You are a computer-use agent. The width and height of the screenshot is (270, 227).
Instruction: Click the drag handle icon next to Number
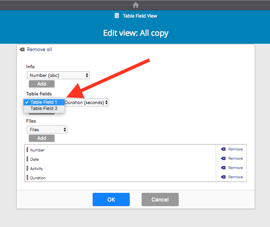27,150
